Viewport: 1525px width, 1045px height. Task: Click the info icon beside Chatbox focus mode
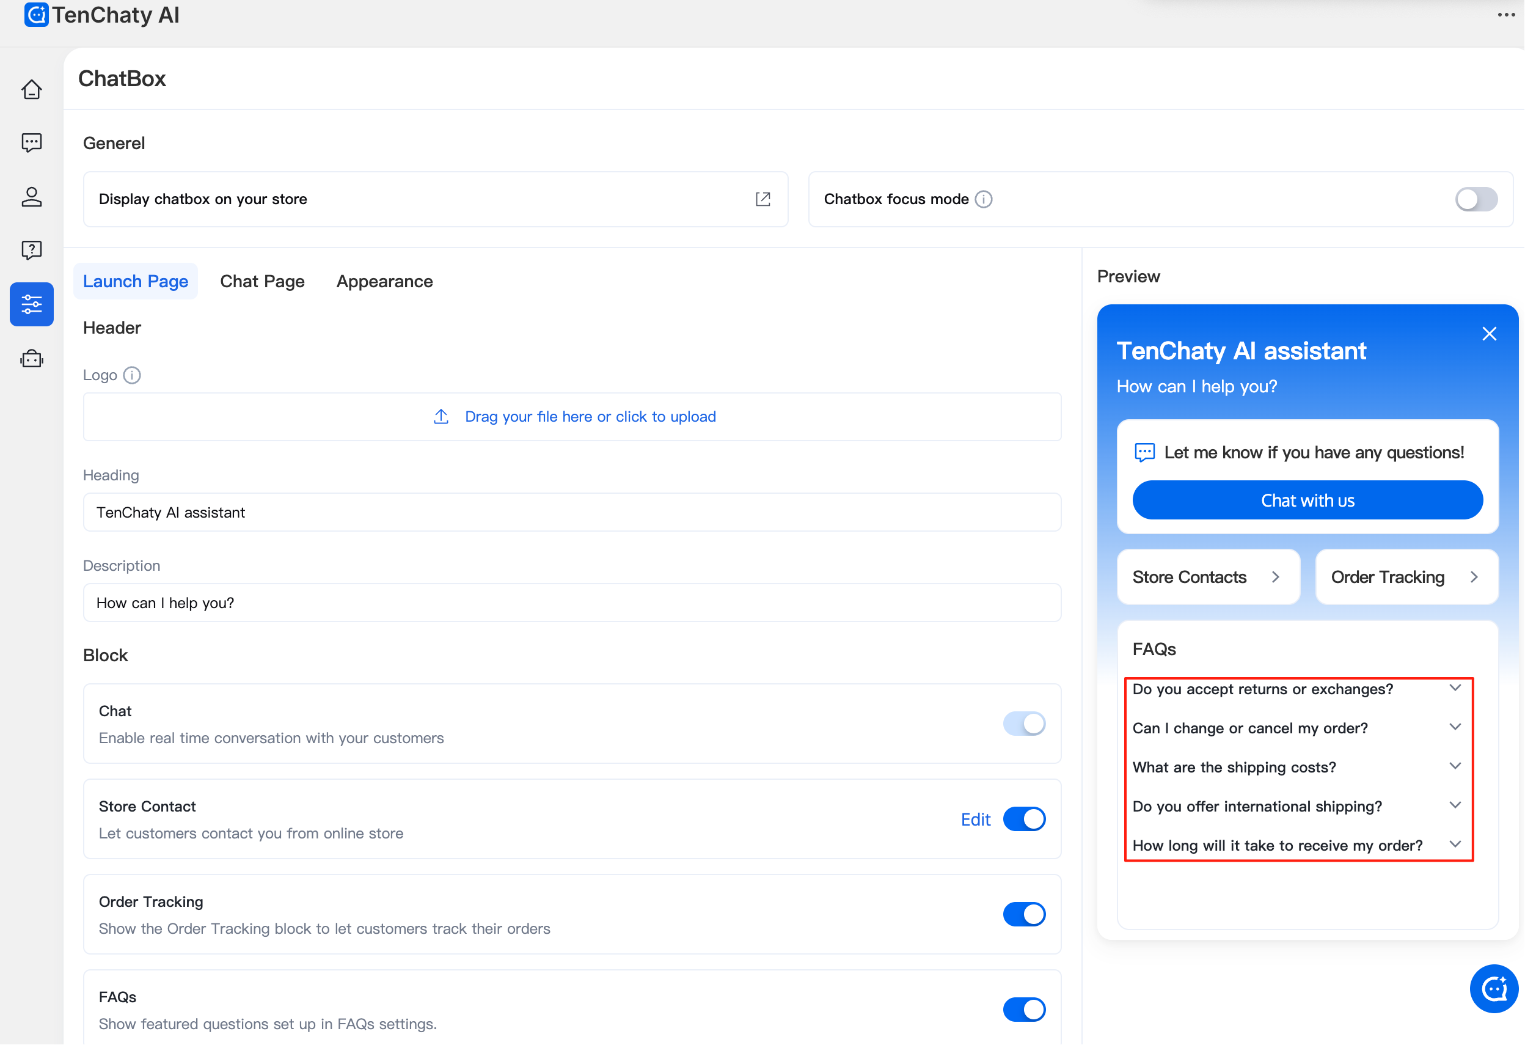coord(983,200)
